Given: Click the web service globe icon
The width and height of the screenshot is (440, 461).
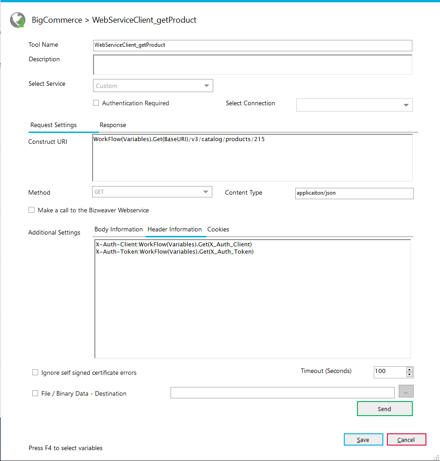Looking at the screenshot, I should (x=18, y=20).
